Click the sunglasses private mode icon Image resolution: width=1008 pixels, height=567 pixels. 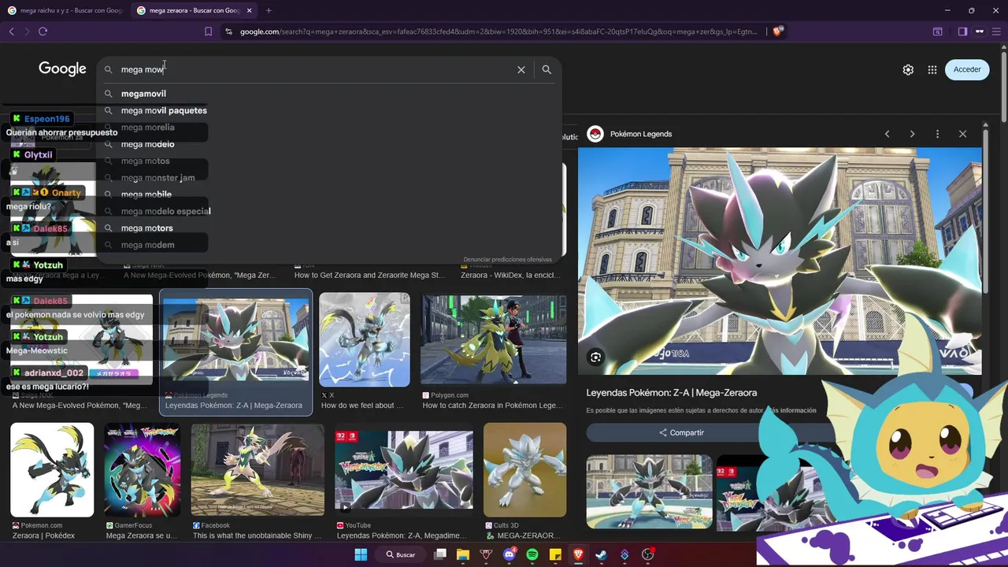980,31
